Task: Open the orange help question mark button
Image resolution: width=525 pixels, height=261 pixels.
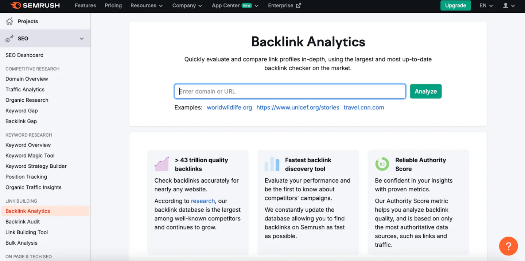Action: tap(508, 246)
